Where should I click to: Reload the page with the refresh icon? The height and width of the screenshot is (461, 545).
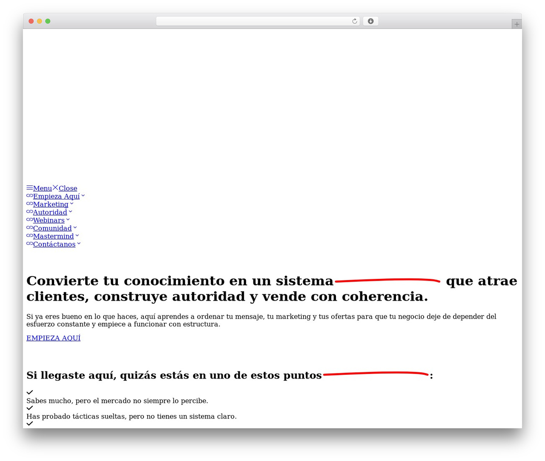[x=354, y=21]
